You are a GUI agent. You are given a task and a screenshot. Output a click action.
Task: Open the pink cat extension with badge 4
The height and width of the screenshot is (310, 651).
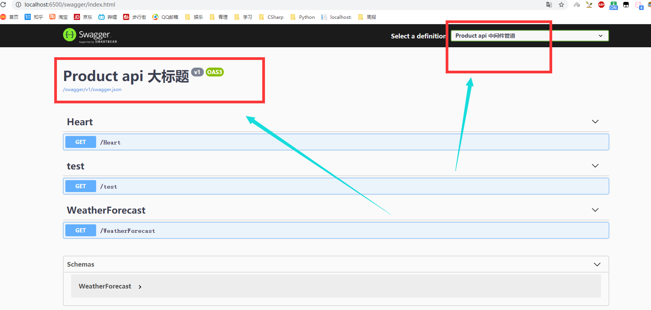[639, 5]
